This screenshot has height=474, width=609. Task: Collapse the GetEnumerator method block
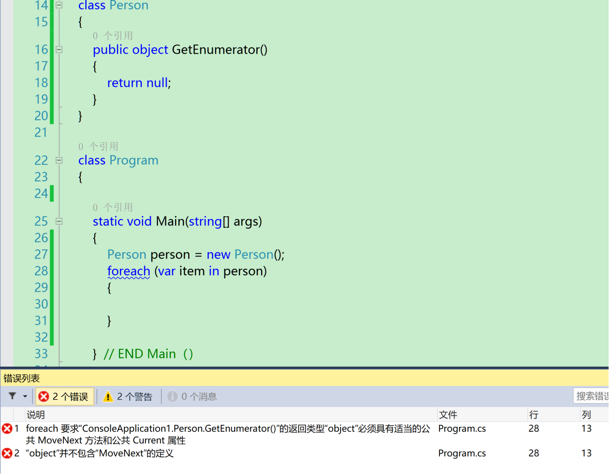tap(59, 50)
